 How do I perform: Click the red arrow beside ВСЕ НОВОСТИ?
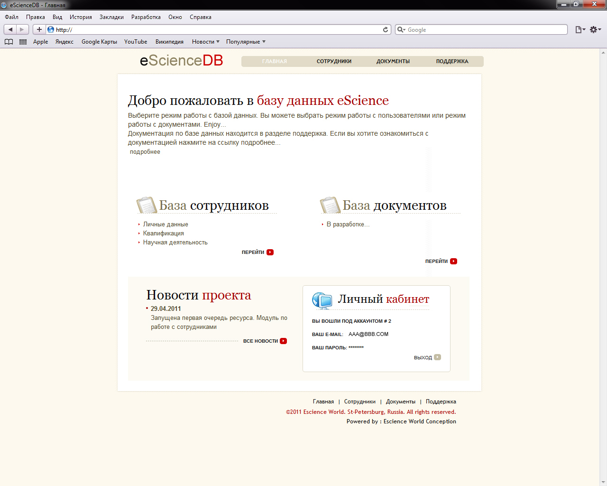click(283, 341)
